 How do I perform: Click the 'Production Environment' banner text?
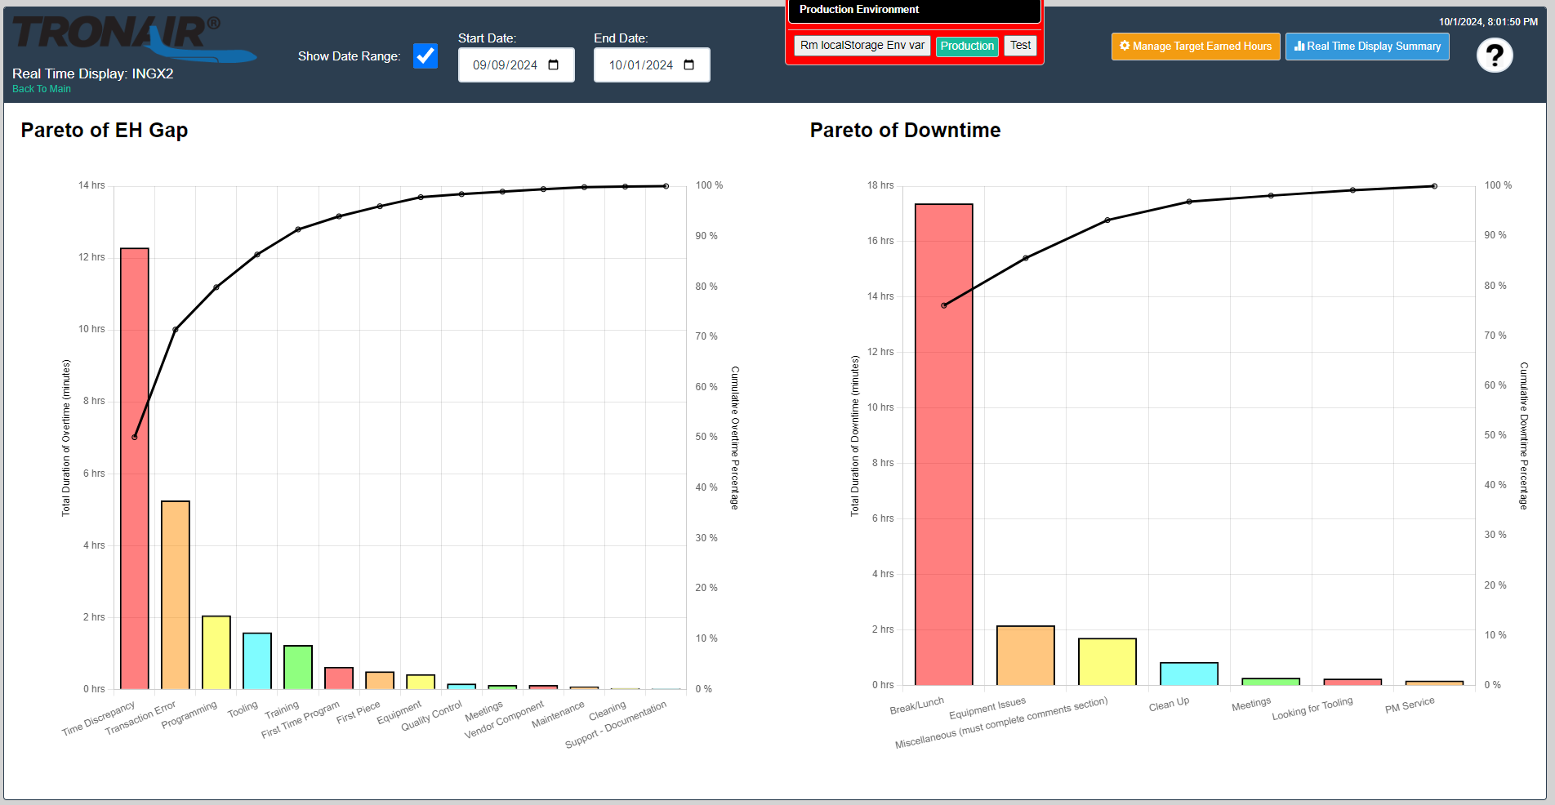[859, 10]
